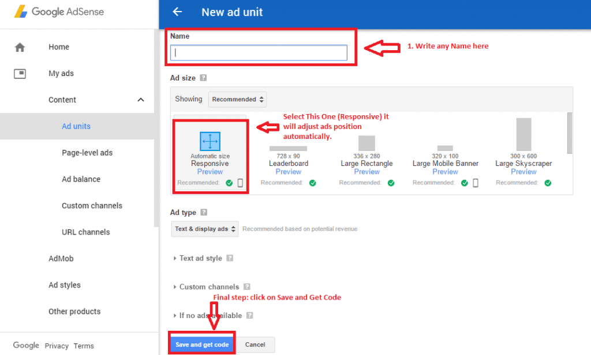Select the 336 x 280 Large Rectangle thumbnail
Screen dimensions: 591x355
366,143
